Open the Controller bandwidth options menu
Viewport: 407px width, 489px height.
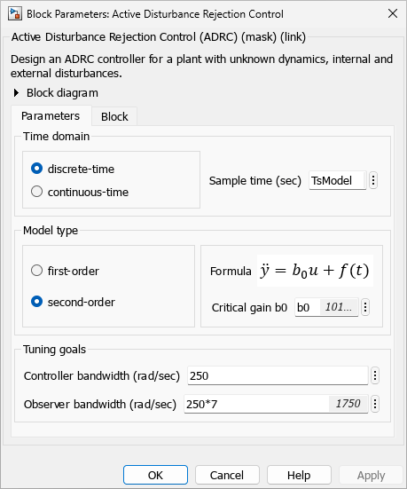point(375,375)
